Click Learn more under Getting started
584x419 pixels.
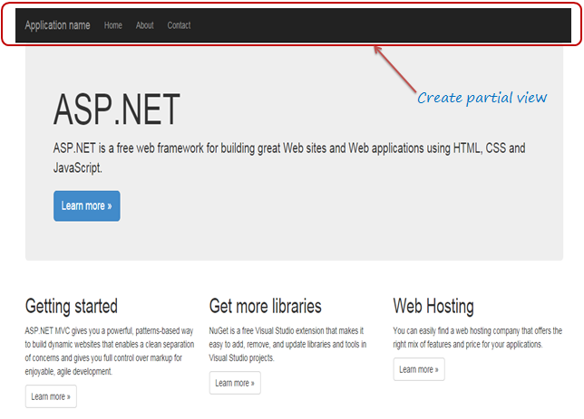pos(51,396)
